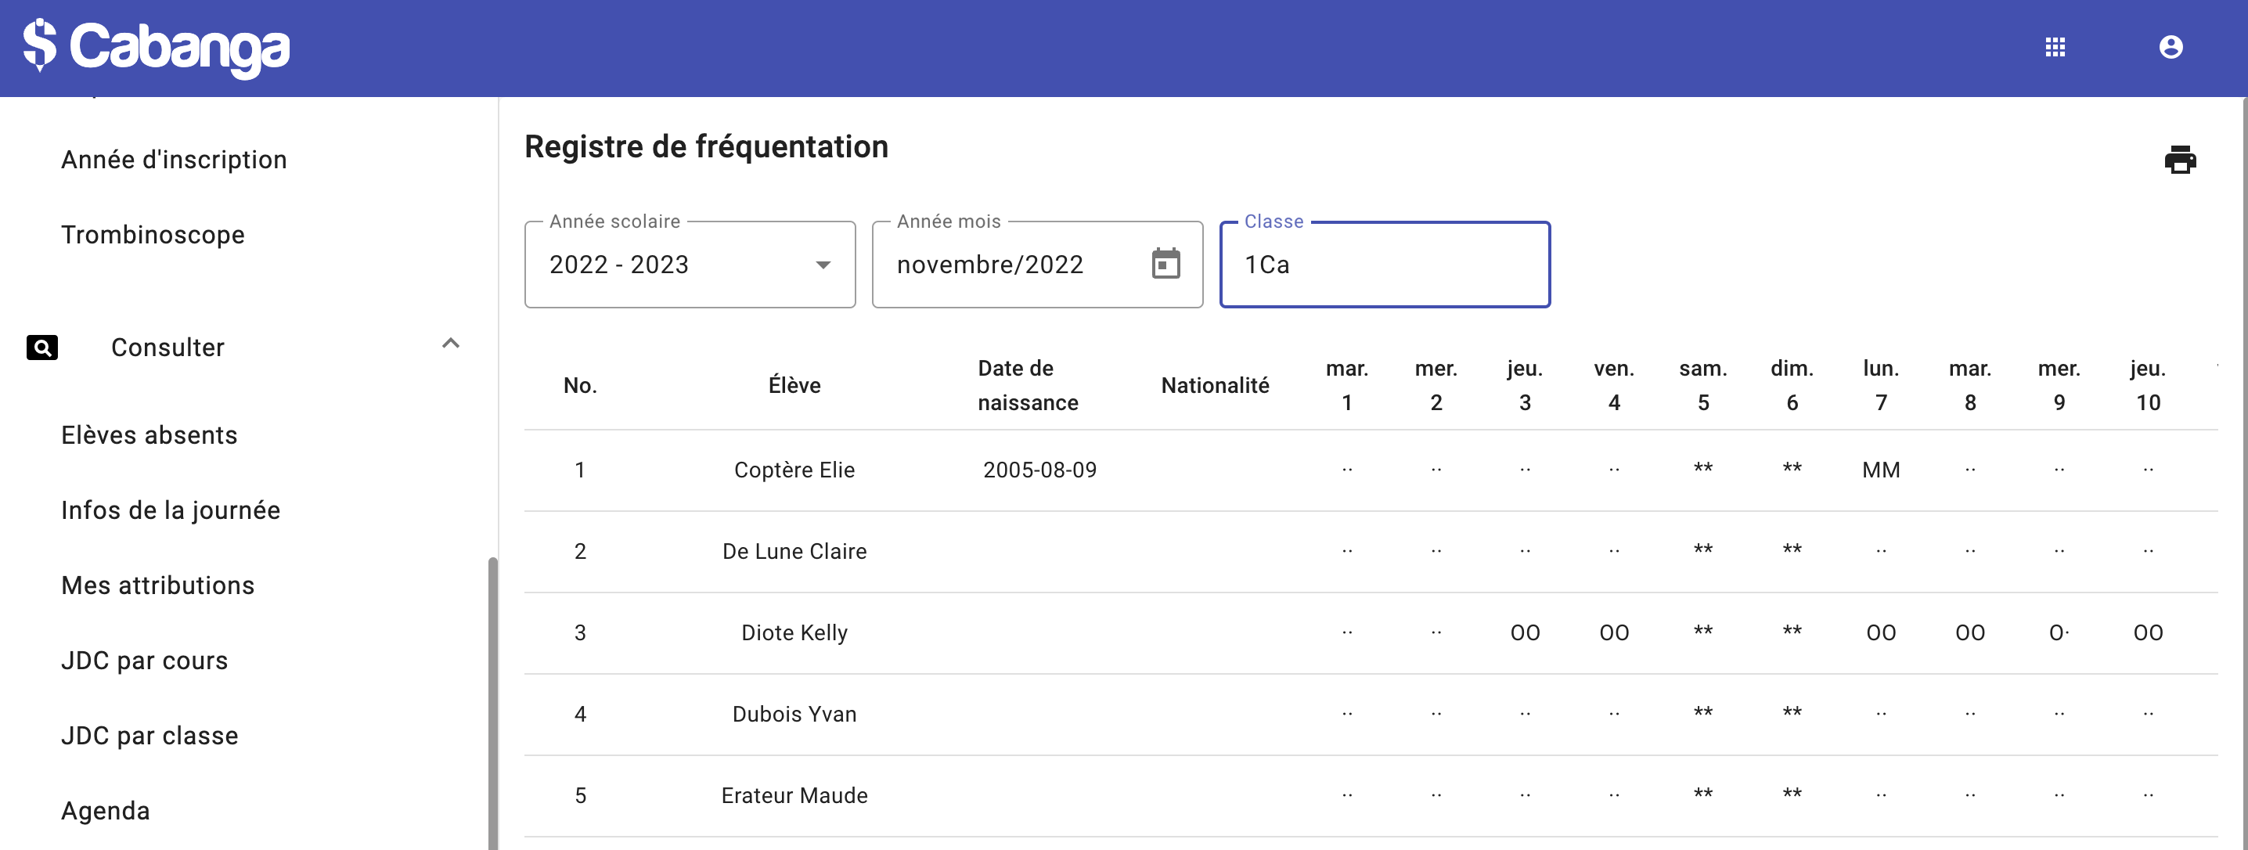Viewport: 2248px width, 850px height.
Task: Click the sam. 5 column header
Action: (x=1702, y=386)
